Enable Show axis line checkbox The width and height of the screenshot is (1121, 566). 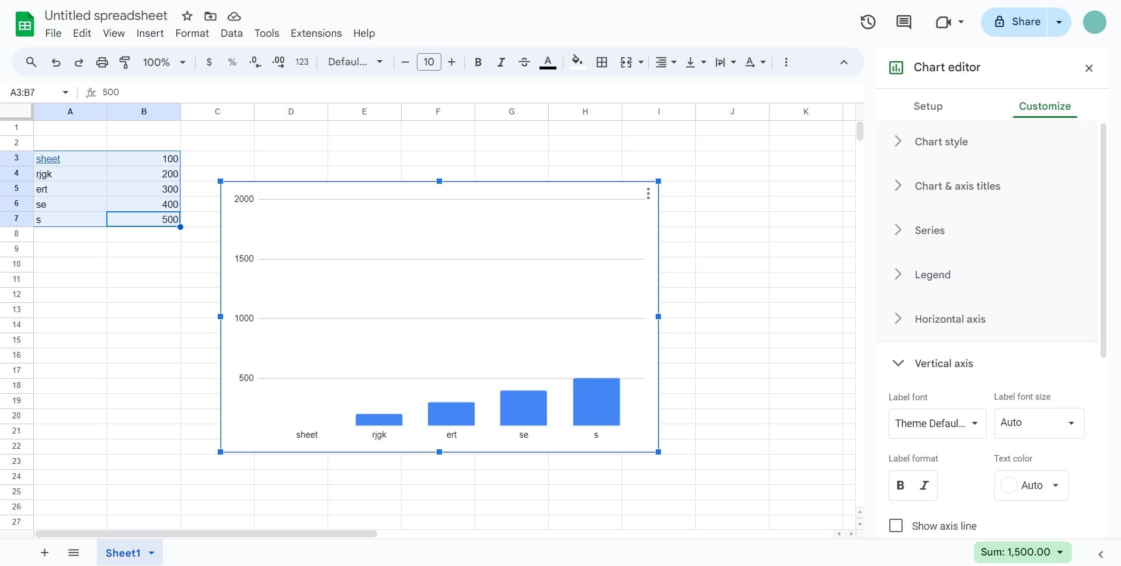(x=896, y=526)
